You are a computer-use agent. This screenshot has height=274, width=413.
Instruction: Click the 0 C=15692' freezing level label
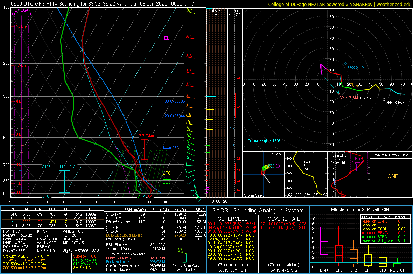click(173, 147)
